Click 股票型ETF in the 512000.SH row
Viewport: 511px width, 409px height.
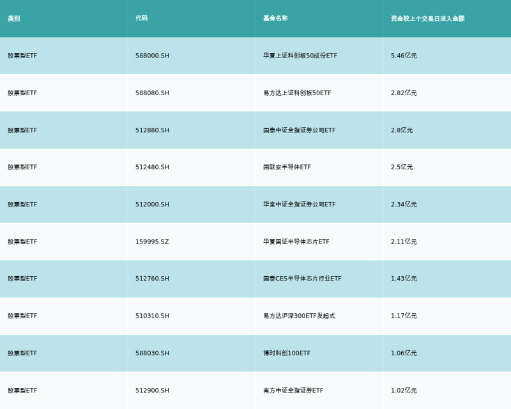tap(22, 204)
